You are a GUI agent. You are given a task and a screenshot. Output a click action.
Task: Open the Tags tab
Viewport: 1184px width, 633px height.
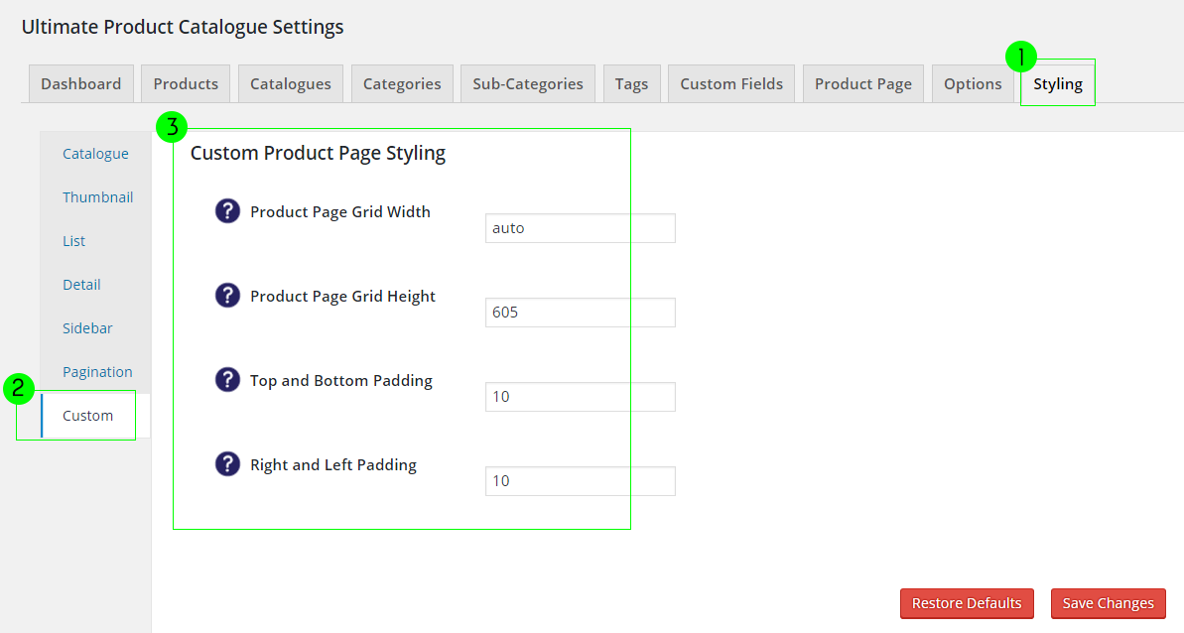click(x=631, y=83)
